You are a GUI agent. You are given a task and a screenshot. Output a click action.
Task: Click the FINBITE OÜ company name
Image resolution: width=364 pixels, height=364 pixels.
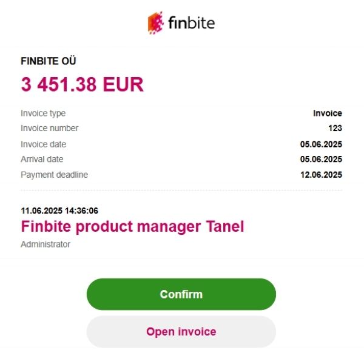tap(49, 61)
